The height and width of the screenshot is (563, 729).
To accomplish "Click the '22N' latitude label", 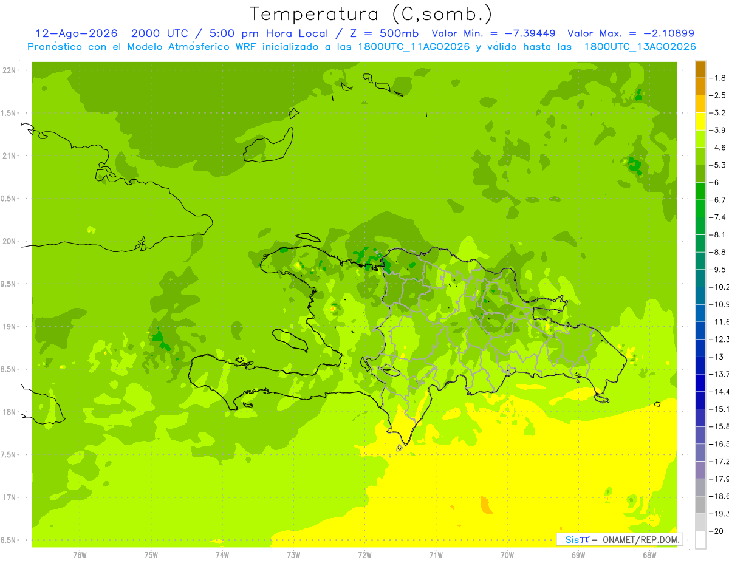I will (x=9, y=70).
